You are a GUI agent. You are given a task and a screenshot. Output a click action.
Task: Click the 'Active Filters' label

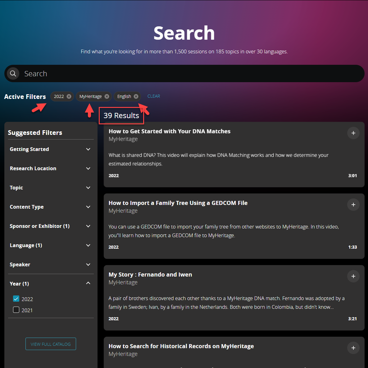[x=25, y=97]
